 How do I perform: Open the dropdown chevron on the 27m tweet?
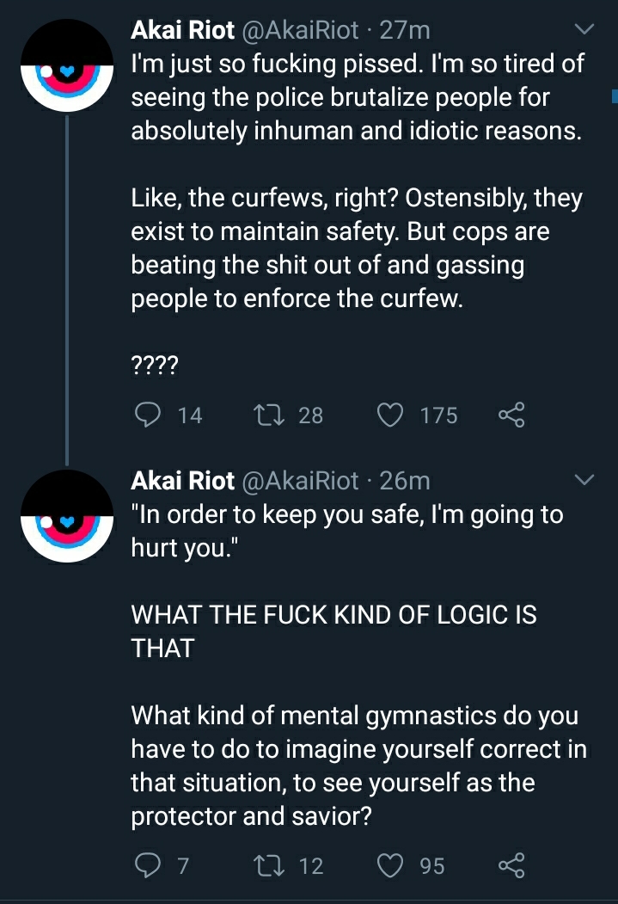[x=584, y=29]
